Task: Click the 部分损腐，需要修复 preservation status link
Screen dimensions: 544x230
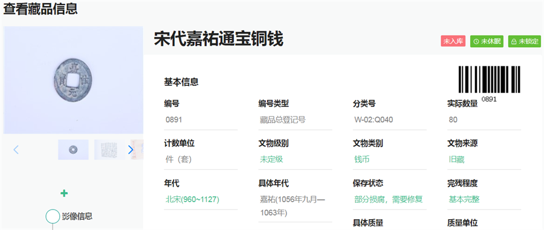Action: pyautogui.click(x=389, y=199)
